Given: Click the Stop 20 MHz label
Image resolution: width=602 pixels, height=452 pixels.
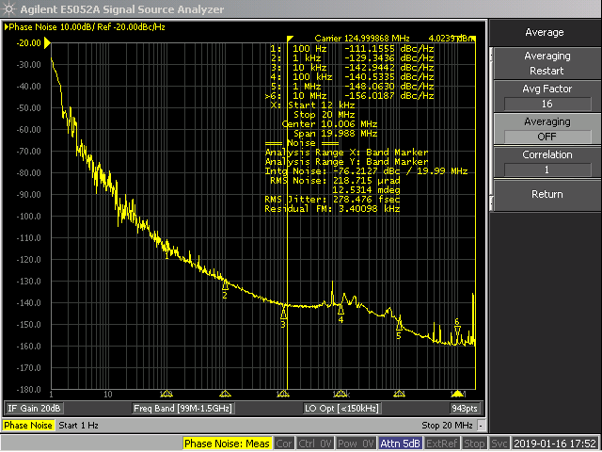Looking at the screenshot, I should 447,426.
